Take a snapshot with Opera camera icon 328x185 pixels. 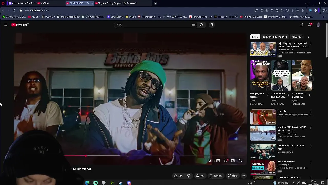[x=267, y=10]
